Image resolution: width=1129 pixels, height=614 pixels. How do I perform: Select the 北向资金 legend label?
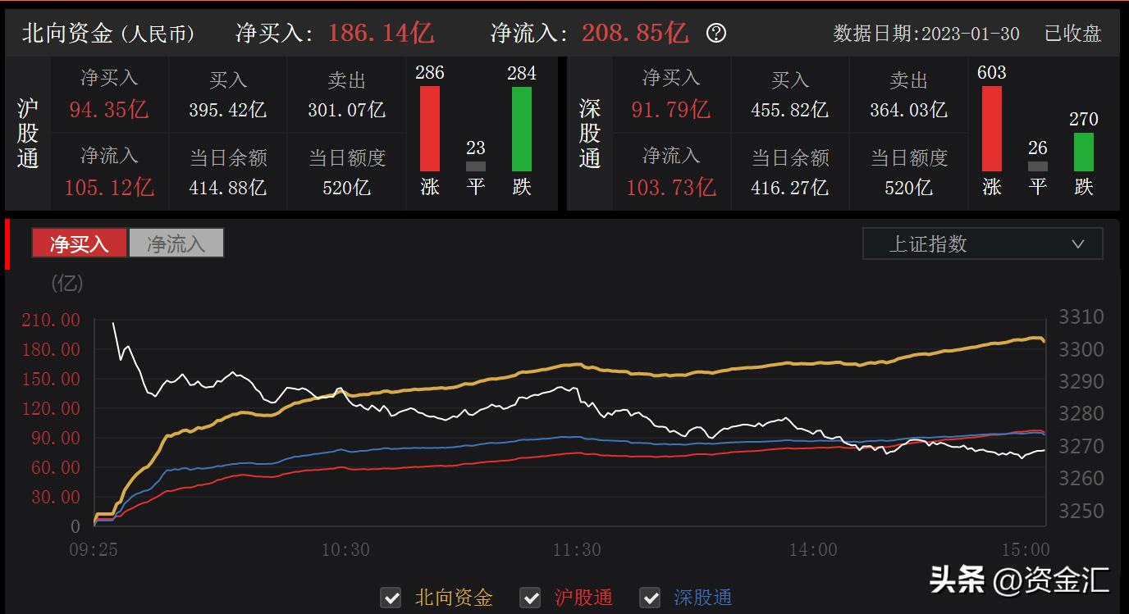[x=454, y=598]
